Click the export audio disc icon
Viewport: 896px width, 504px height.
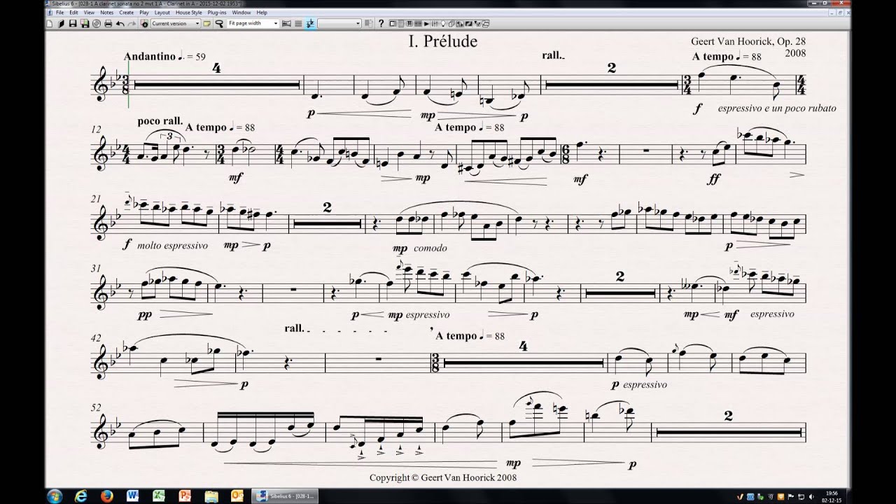[97, 23]
